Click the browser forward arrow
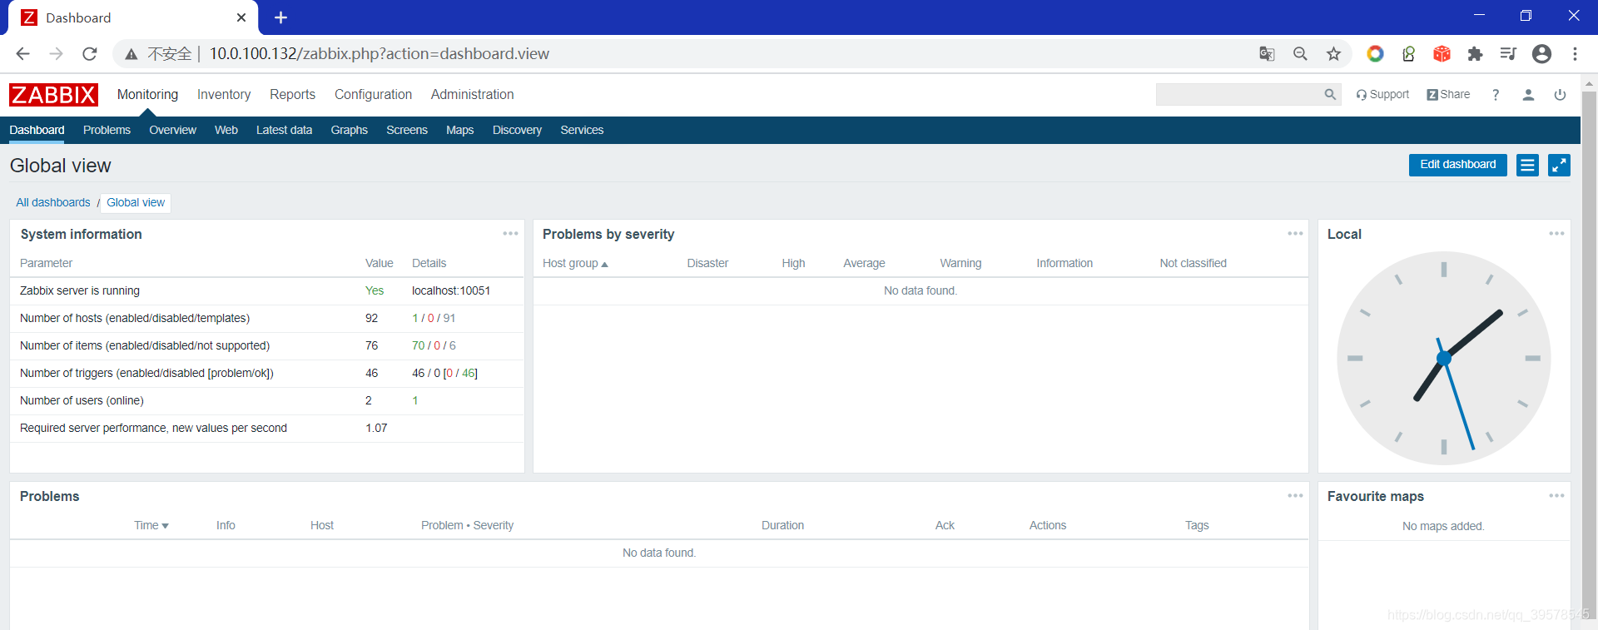The height and width of the screenshot is (630, 1598). [56, 54]
